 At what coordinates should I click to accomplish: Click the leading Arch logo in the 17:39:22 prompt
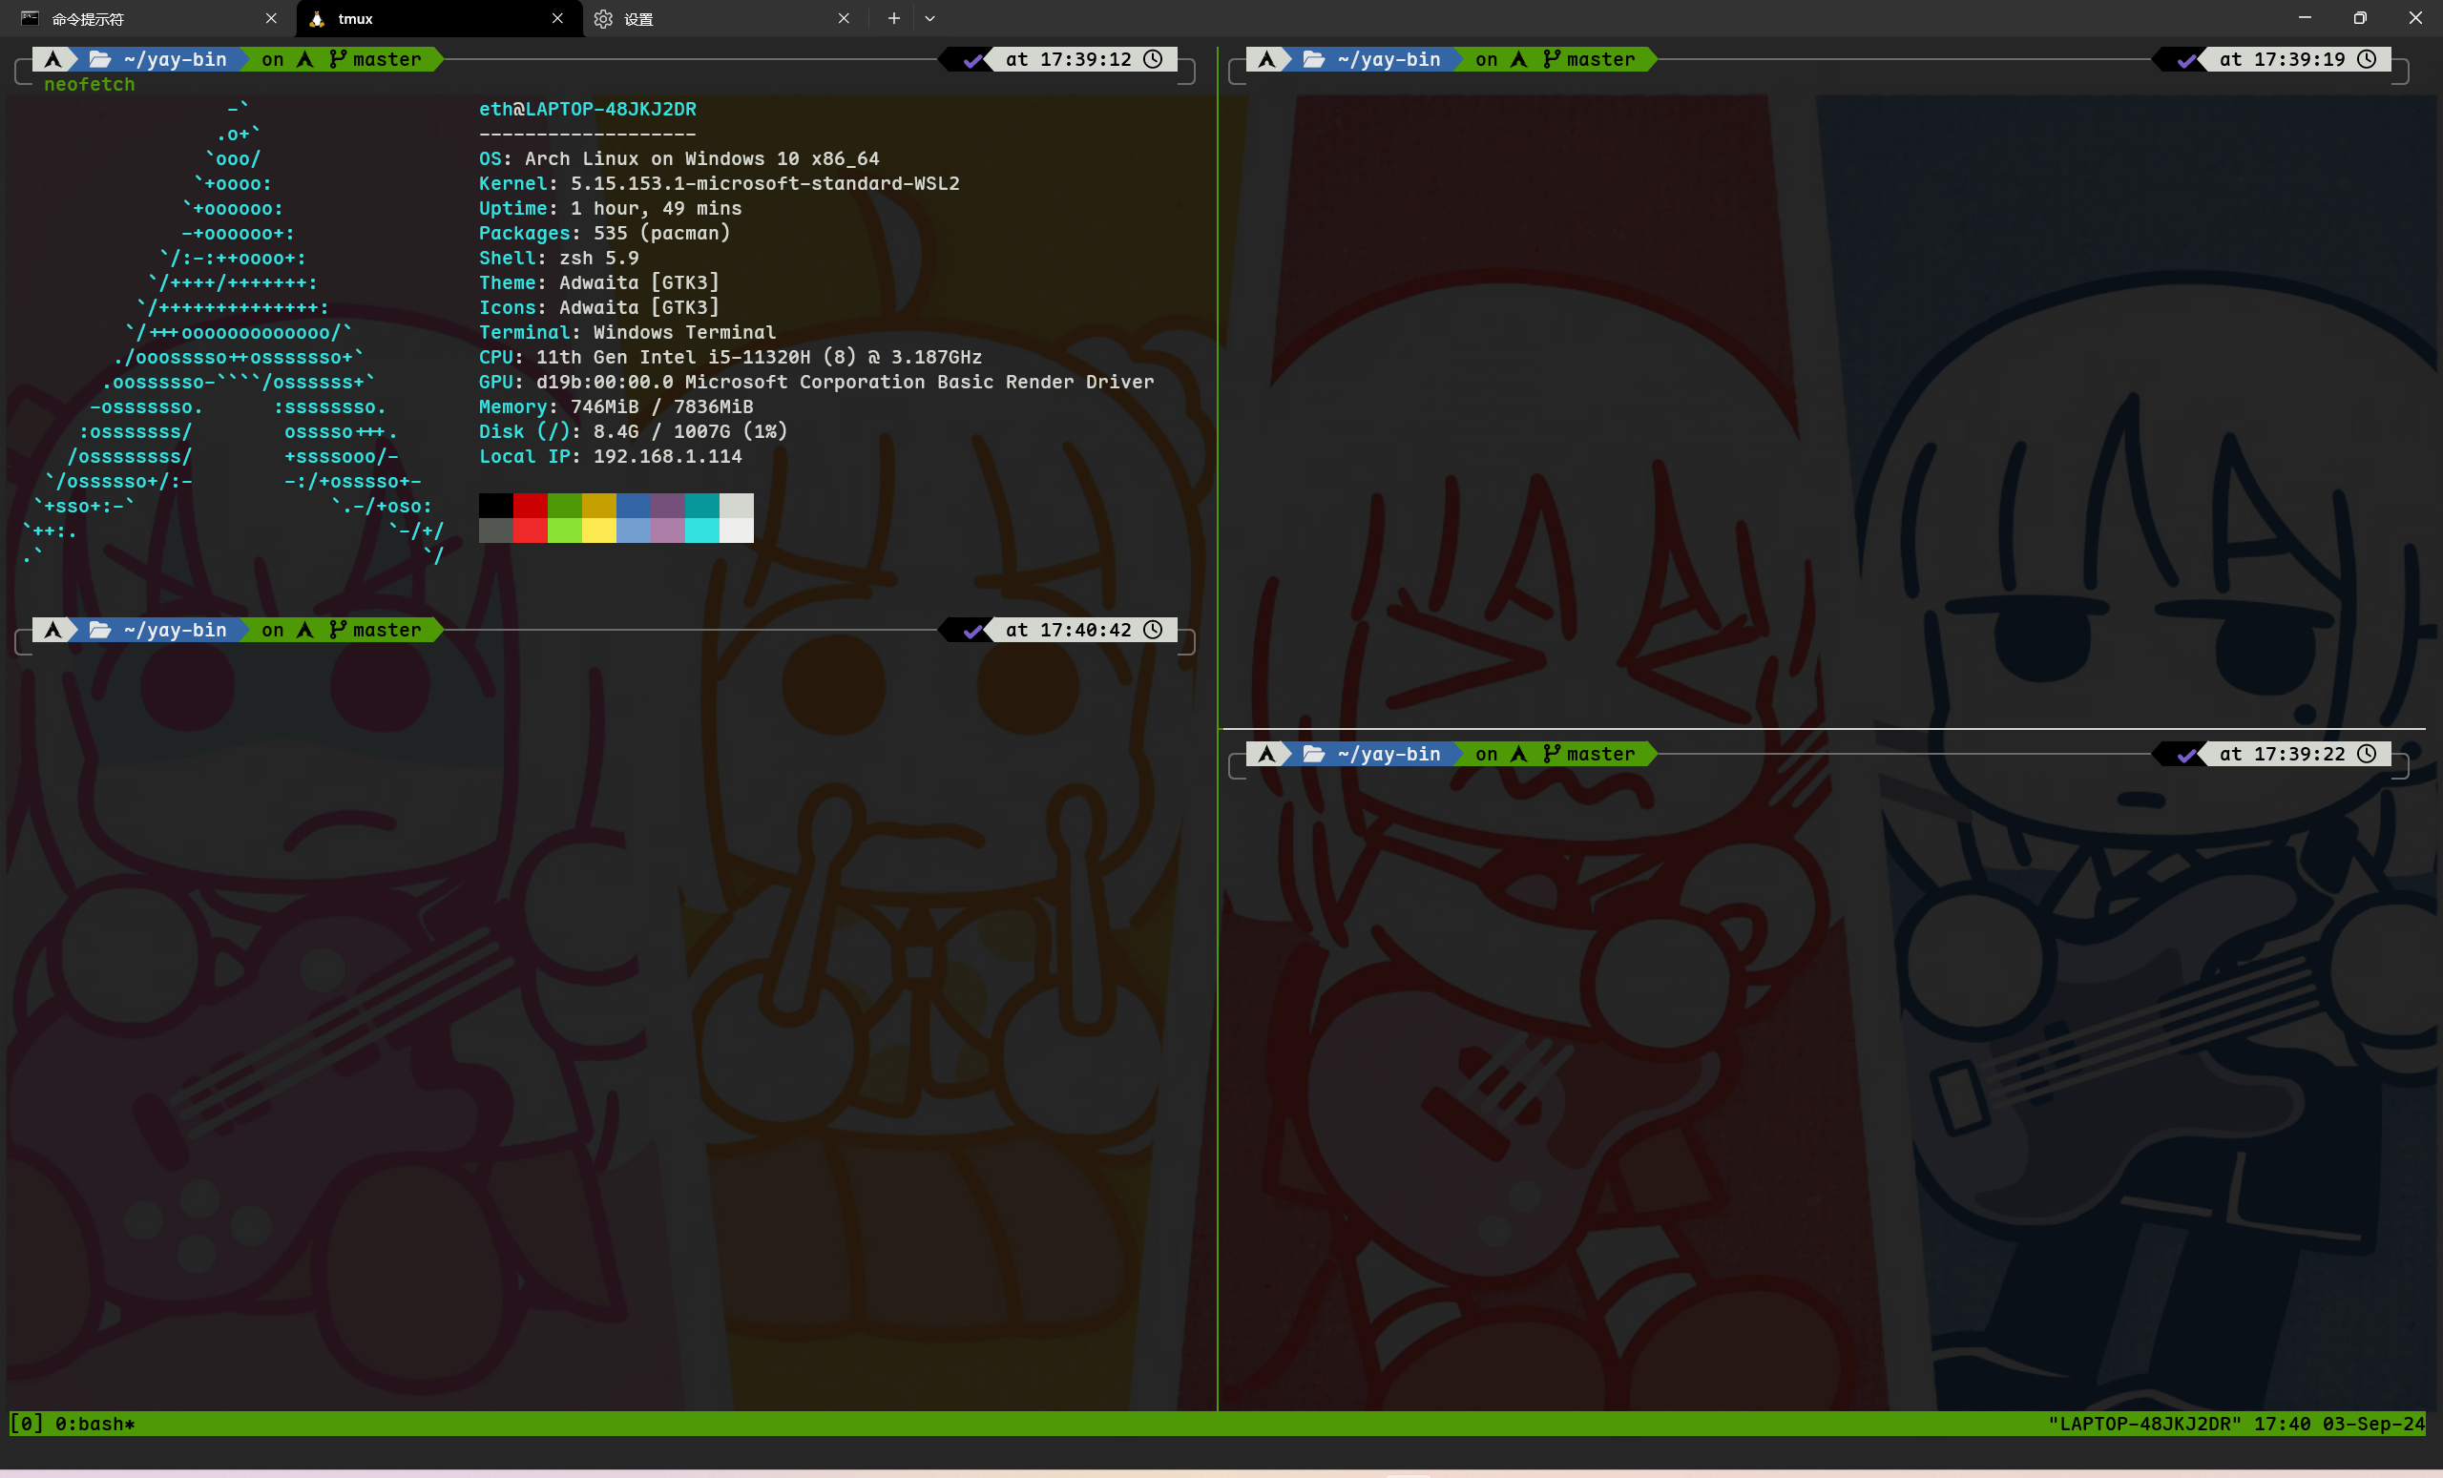point(1267,755)
